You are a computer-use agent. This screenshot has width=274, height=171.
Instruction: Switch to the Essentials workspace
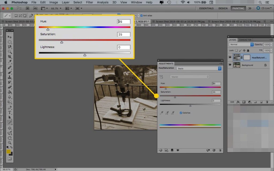coord(206,8)
